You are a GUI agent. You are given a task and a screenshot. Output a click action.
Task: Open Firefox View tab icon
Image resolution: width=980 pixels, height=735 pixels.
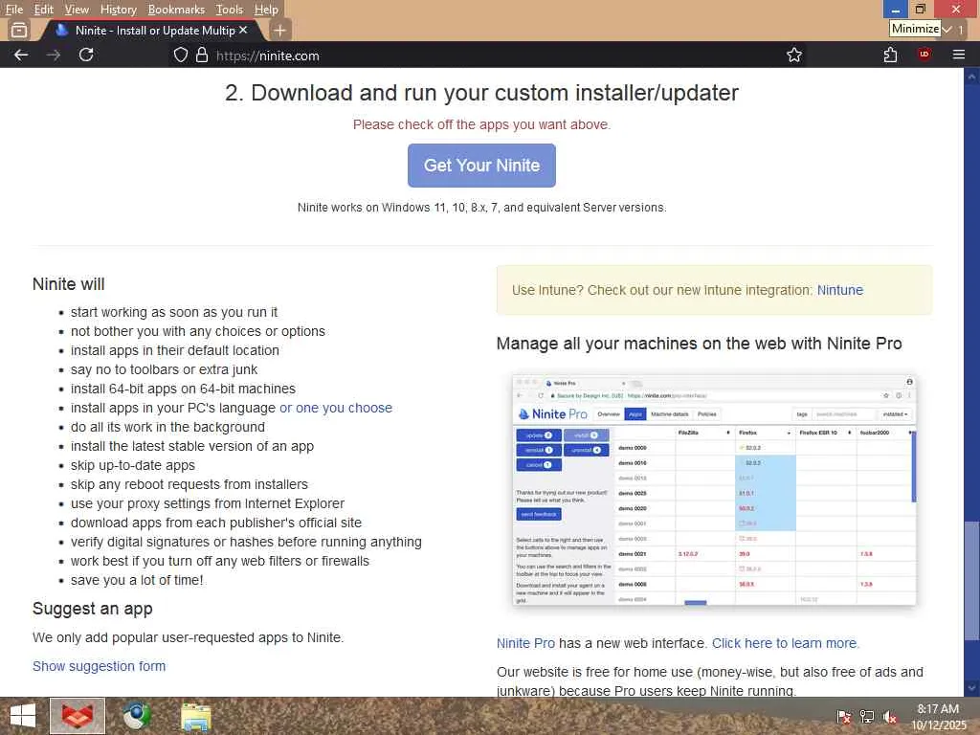point(19,30)
